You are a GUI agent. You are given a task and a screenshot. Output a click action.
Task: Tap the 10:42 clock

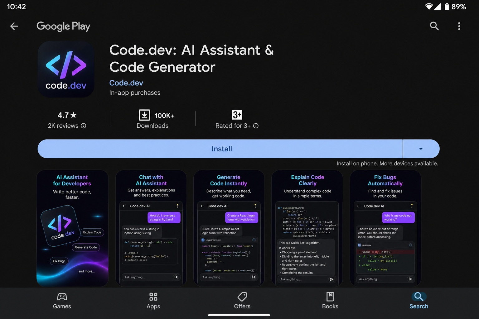click(17, 7)
